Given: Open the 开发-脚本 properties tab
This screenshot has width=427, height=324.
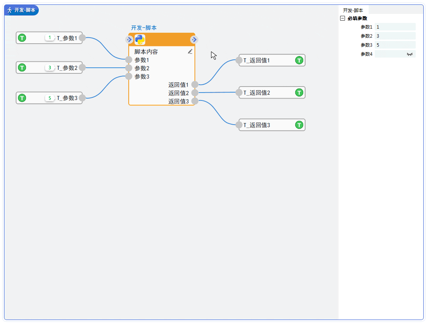Looking at the screenshot, I should 353,11.
